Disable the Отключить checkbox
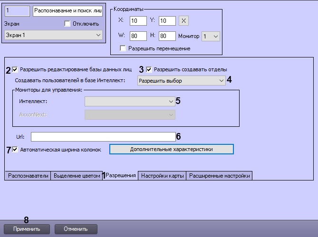Viewport: 318px width, 237px height. pyautogui.click(x=67, y=24)
